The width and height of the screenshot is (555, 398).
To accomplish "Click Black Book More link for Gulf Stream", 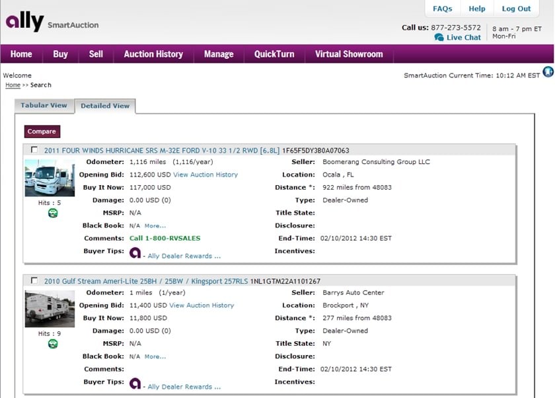I will (x=155, y=356).
